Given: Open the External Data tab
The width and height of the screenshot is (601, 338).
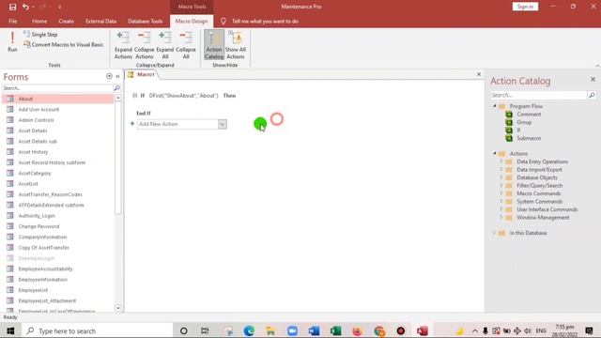Looking at the screenshot, I should [x=100, y=21].
